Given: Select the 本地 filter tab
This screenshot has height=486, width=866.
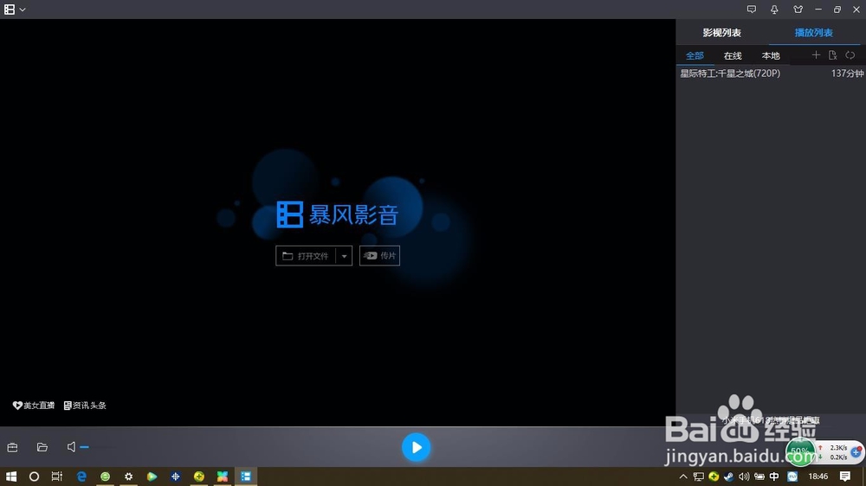Looking at the screenshot, I should pos(771,55).
